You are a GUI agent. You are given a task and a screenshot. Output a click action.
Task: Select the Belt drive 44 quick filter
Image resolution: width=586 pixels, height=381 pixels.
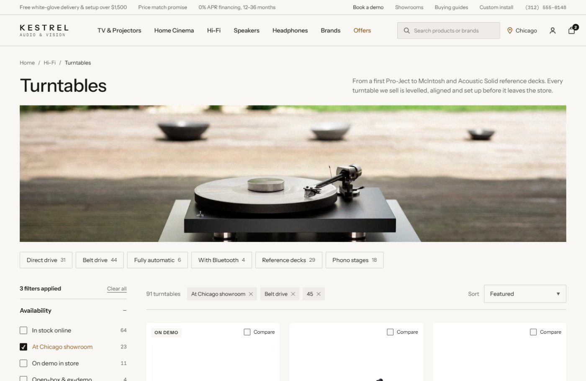100,260
